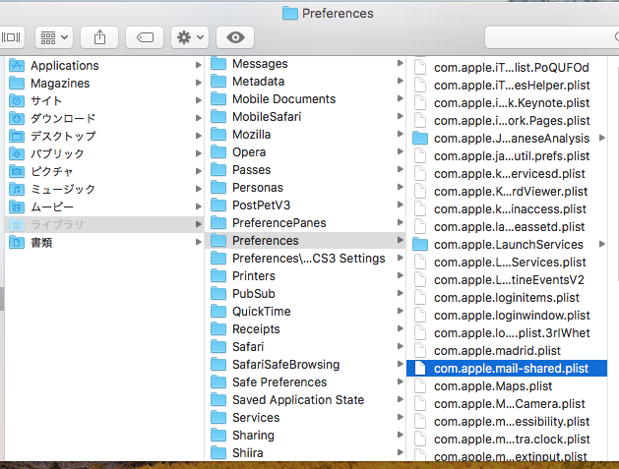Image resolution: width=619 pixels, height=469 pixels.
Task: Select com.apple.loginitems.plist file name
Action: (x=507, y=298)
